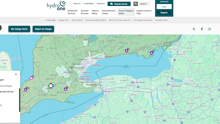Screen dimensions: 220x124
Task: Click the myAccount heading
Action: (x=164, y=2)
